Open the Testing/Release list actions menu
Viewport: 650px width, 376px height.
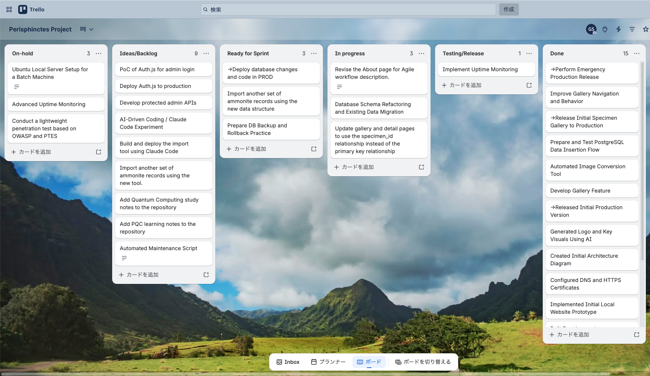click(529, 53)
